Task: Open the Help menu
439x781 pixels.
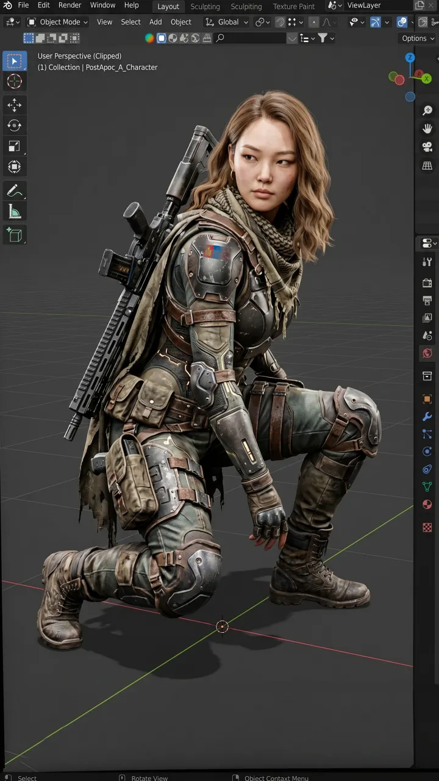Action: coord(132,5)
